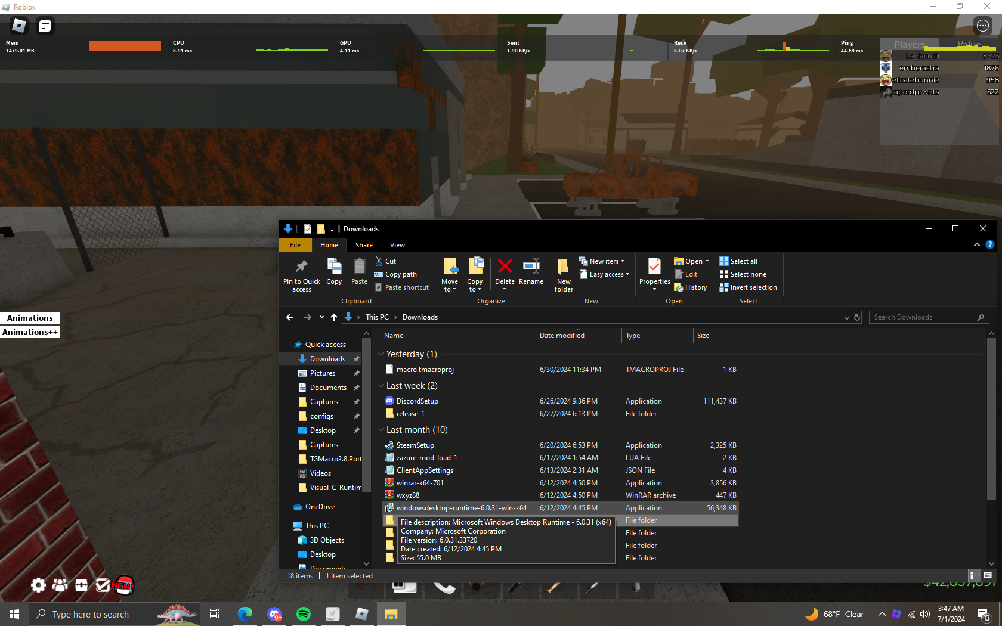The image size is (1002, 626).
Task: Rename the selected file
Action: pos(531,272)
